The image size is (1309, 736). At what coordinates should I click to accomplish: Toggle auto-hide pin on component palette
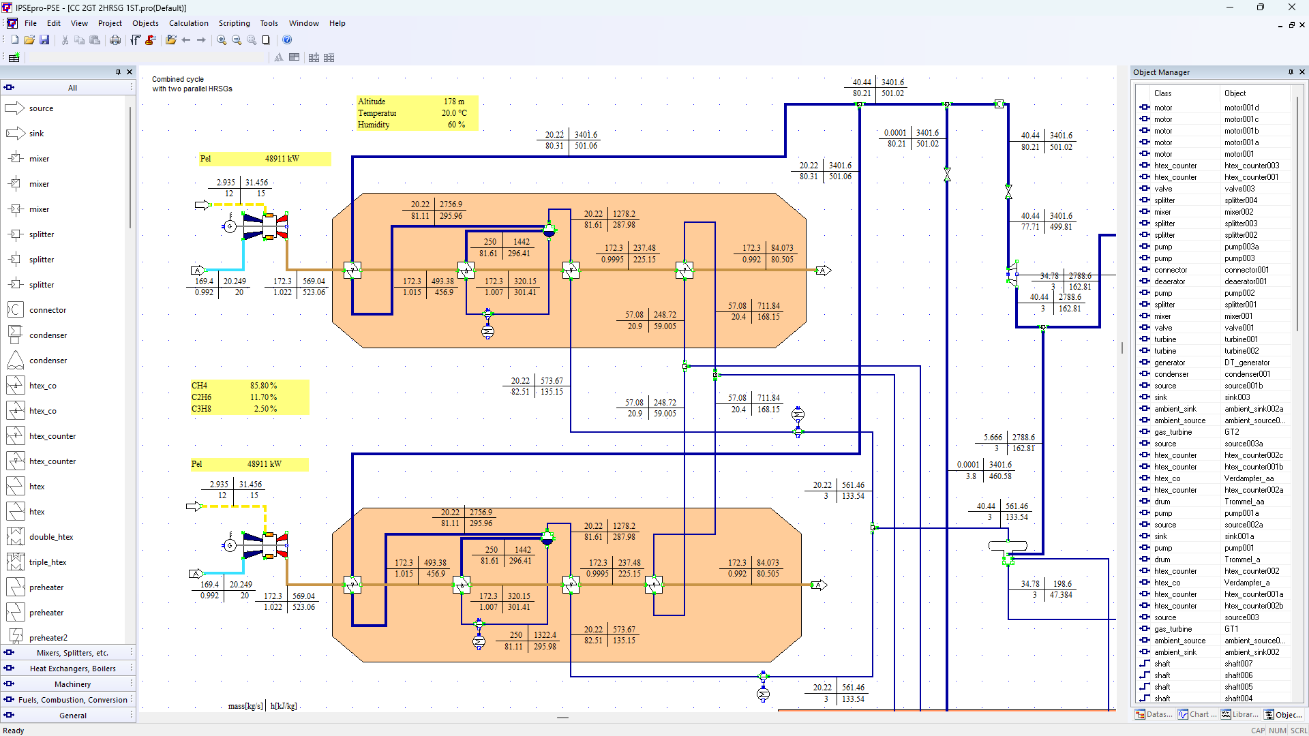(118, 72)
